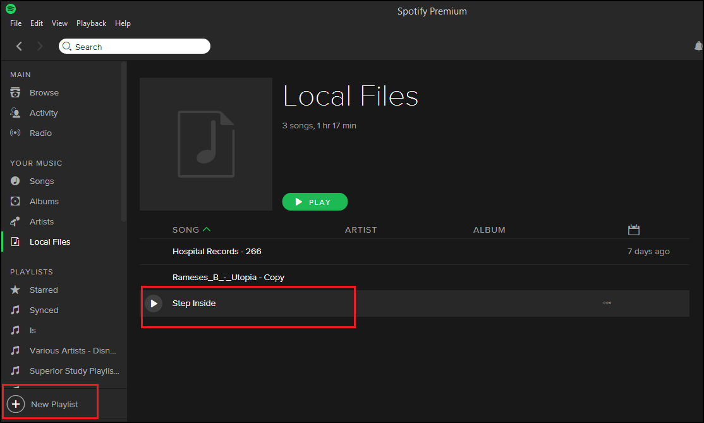Image resolution: width=704 pixels, height=423 pixels.
Task: Open the Help menu
Action: pos(123,23)
